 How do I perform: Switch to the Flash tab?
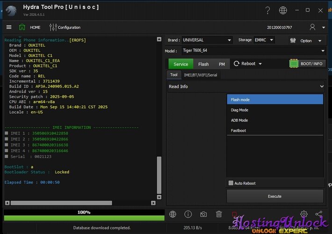(x=203, y=64)
